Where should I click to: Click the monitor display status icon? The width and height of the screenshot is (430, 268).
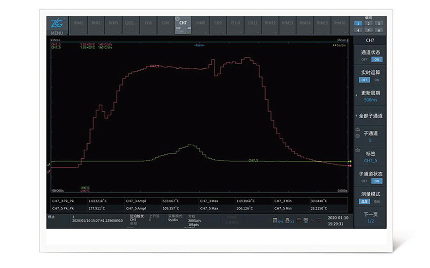[x=306, y=220]
